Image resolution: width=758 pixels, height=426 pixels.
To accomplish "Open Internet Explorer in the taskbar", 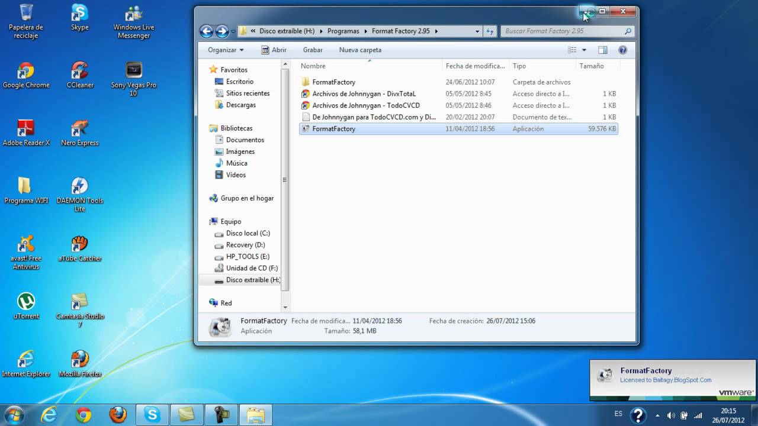I will point(49,415).
